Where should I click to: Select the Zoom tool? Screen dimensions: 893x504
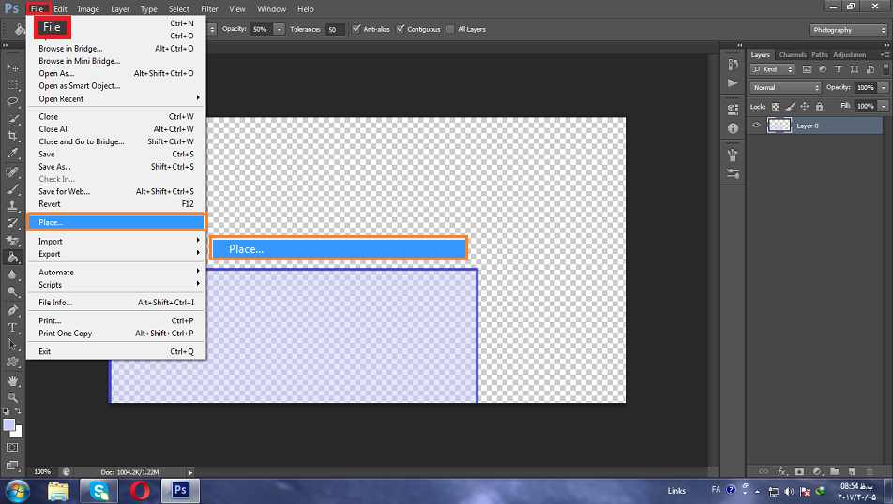tap(12, 397)
